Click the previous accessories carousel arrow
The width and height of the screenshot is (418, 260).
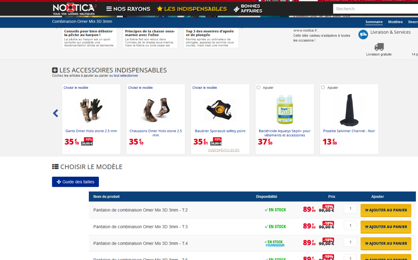[55, 113]
